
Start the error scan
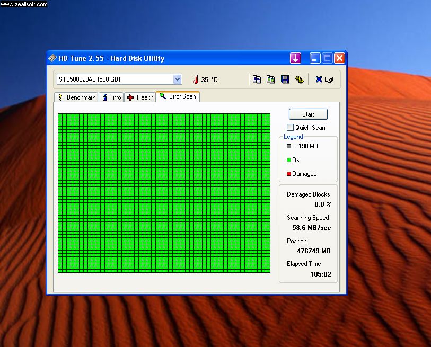(308, 114)
